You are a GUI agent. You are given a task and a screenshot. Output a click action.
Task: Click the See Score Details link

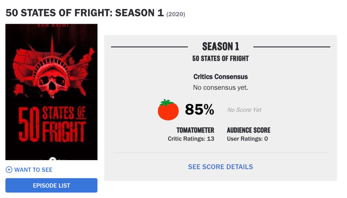pyautogui.click(x=220, y=167)
